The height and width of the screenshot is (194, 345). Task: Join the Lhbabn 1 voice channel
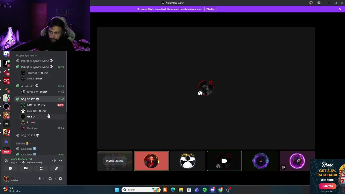pyautogui.click(x=40, y=149)
